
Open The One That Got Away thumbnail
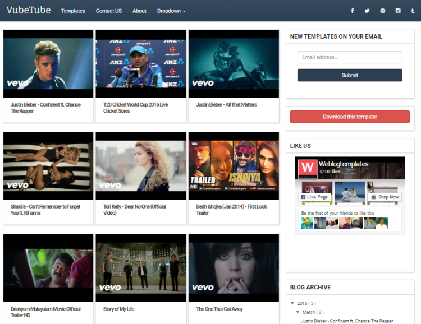[x=234, y=268]
